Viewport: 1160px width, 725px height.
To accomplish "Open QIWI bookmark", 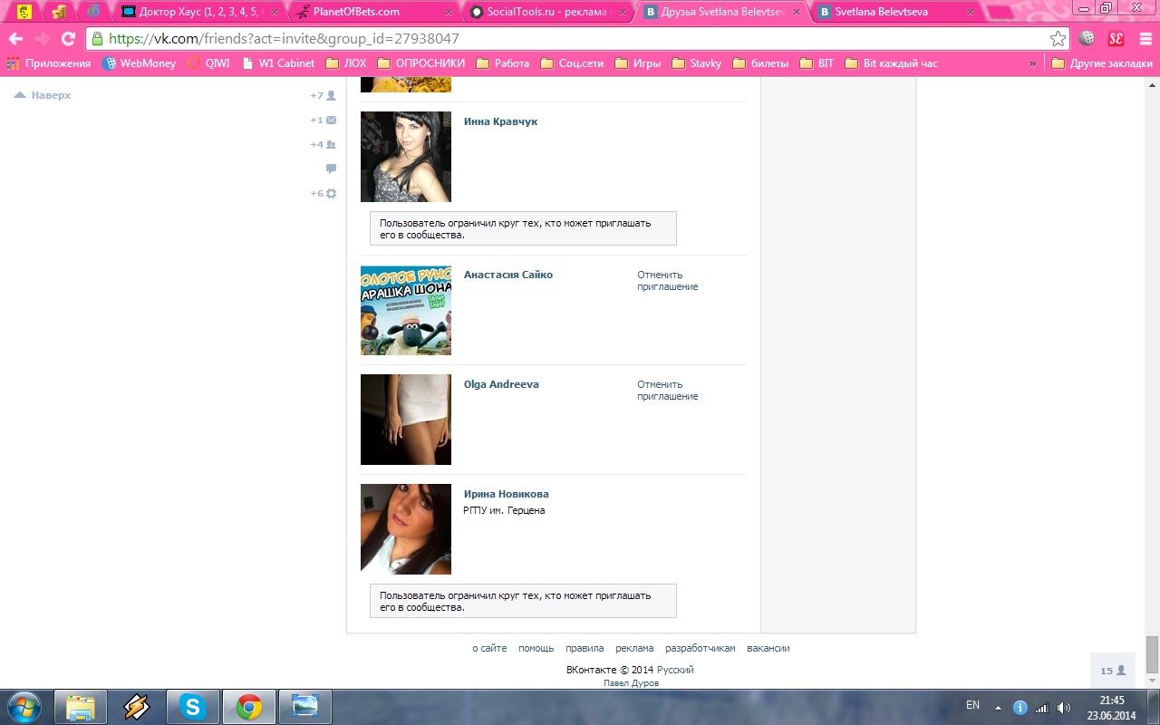I will [x=208, y=63].
